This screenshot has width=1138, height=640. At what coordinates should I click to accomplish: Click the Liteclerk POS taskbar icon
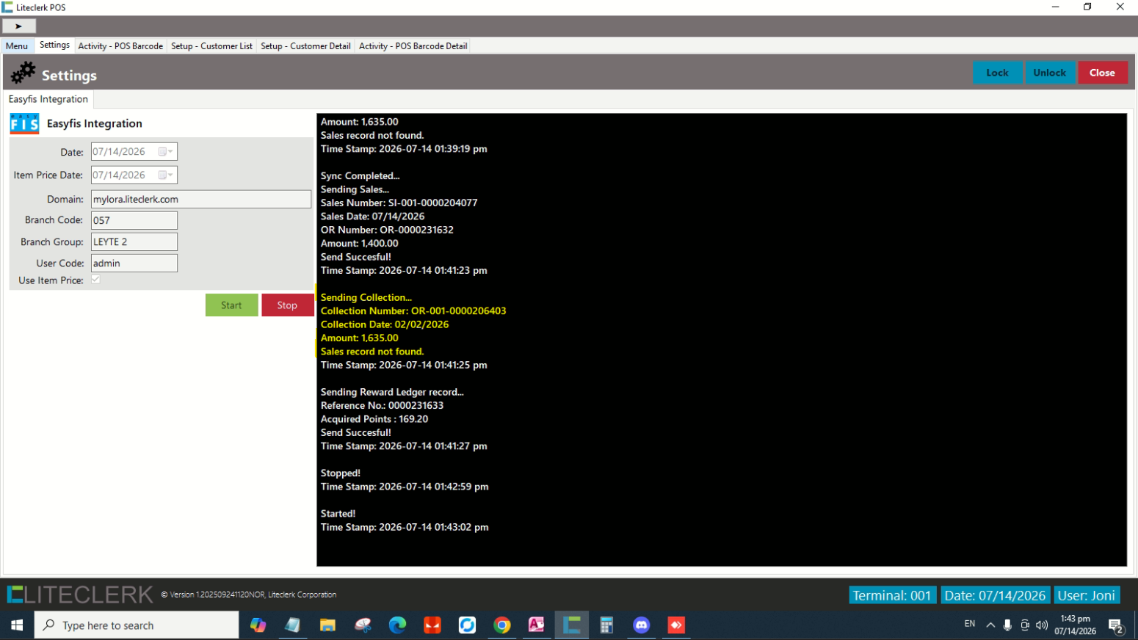tap(572, 625)
